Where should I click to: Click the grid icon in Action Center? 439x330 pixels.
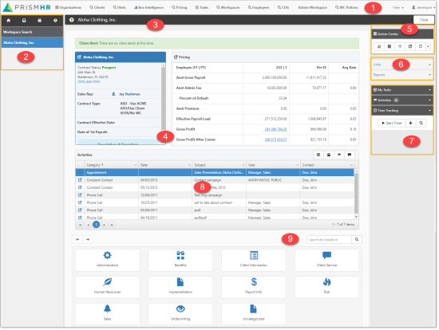point(390,46)
